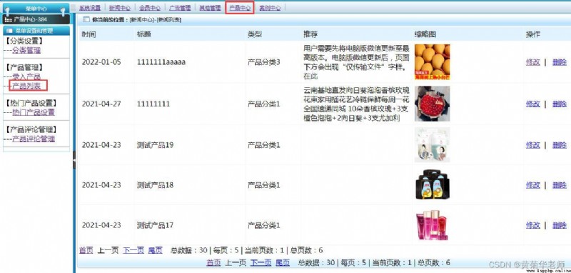Click the date cell 2022-01-05
Screen dimensions: 571x273
click(101, 62)
